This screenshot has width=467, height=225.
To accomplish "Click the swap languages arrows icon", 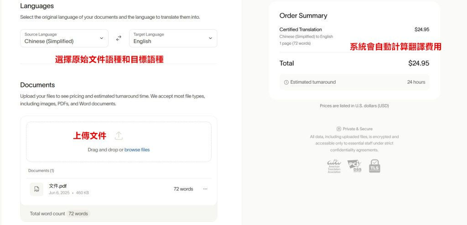I will point(119,38).
